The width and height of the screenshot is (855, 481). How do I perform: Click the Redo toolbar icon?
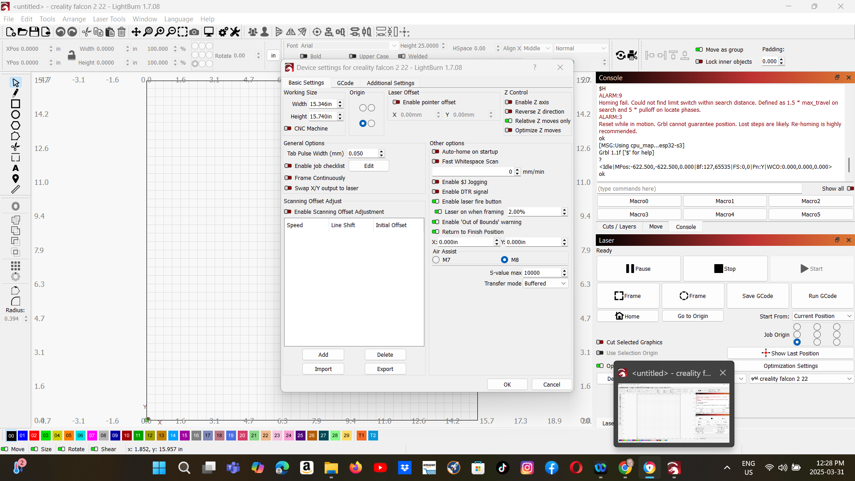(72, 32)
